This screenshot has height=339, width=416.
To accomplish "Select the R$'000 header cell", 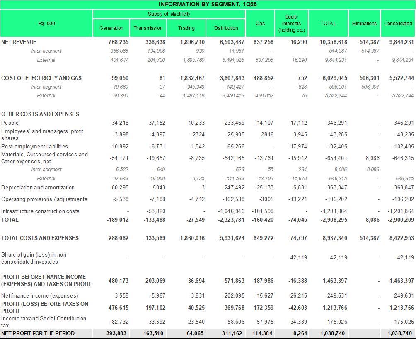I will point(46,24).
